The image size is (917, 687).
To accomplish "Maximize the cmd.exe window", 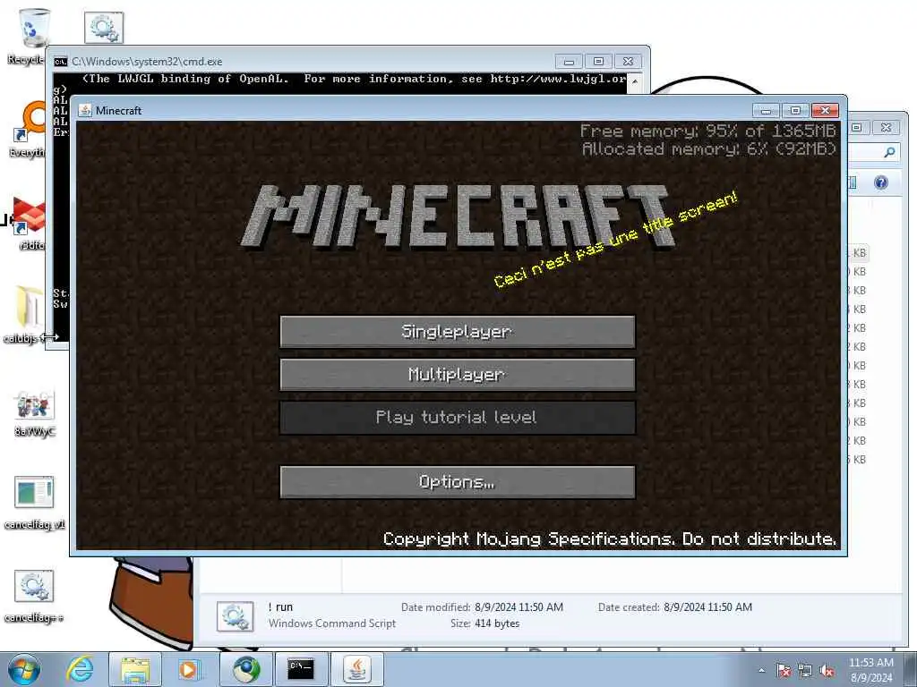I will point(598,62).
